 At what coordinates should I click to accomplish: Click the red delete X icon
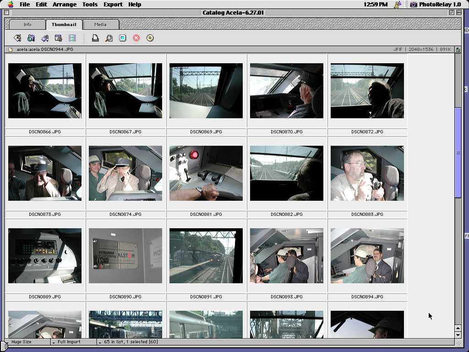136,38
